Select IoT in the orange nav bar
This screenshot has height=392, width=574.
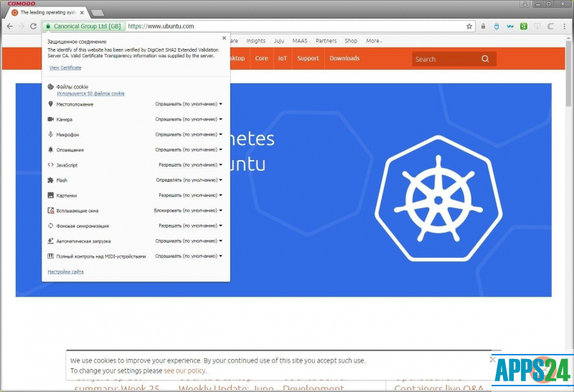click(x=282, y=58)
